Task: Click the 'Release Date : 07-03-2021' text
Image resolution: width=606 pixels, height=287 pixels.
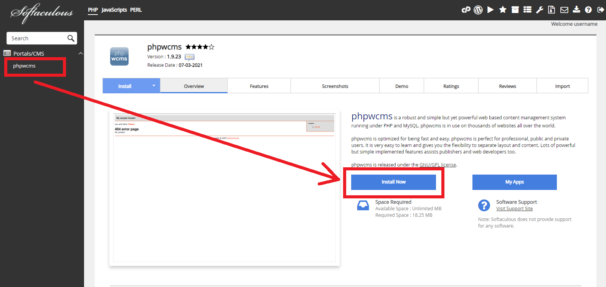Action: pyautogui.click(x=175, y=65)
